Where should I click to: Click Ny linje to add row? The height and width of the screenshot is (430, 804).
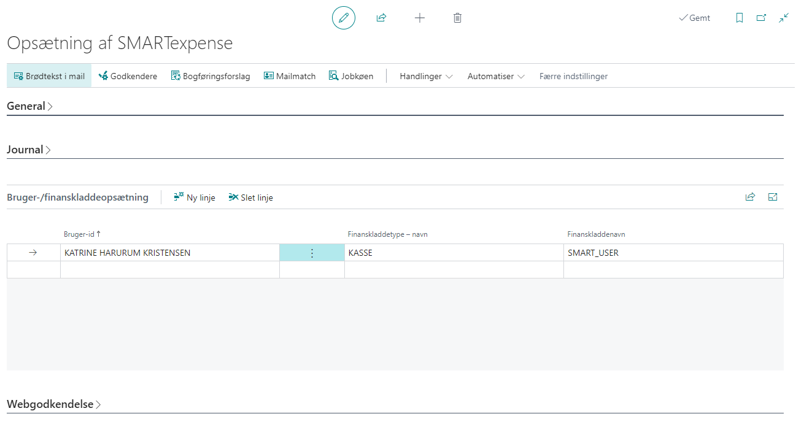[195, 198]
